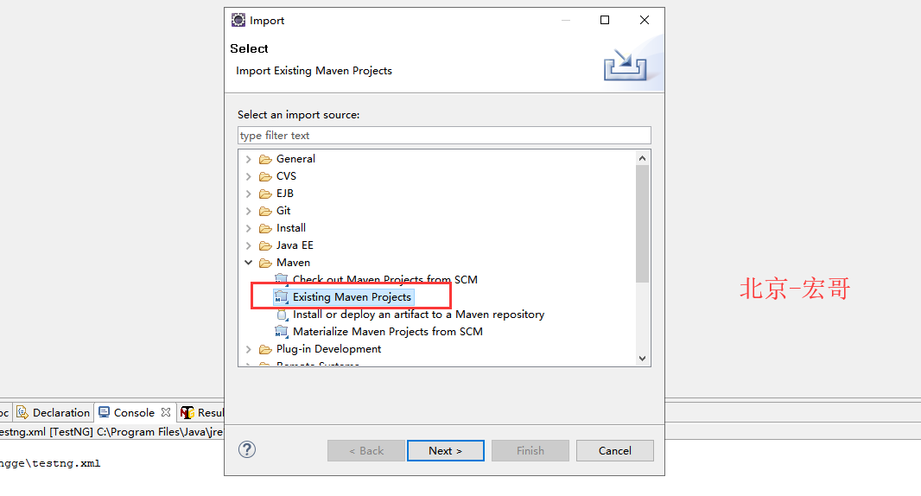Close the Console view with its X icon
The width and height of the screenshot is (921, 496).
point(166,412)
